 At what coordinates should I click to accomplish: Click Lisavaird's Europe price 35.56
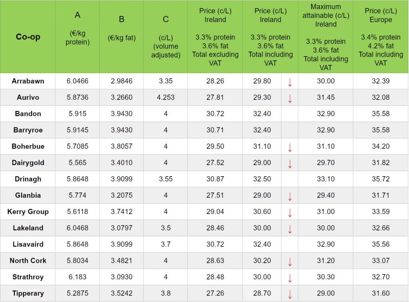coord(381,244)
